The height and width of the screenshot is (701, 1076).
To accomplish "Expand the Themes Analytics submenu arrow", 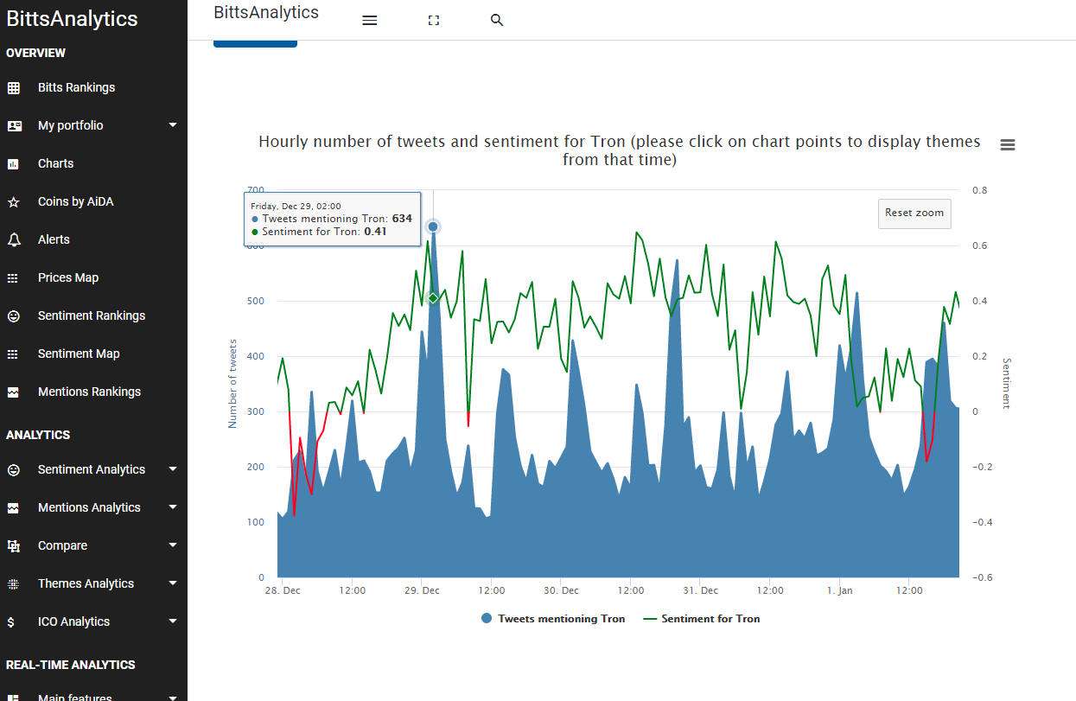I will tap(173, 583).
